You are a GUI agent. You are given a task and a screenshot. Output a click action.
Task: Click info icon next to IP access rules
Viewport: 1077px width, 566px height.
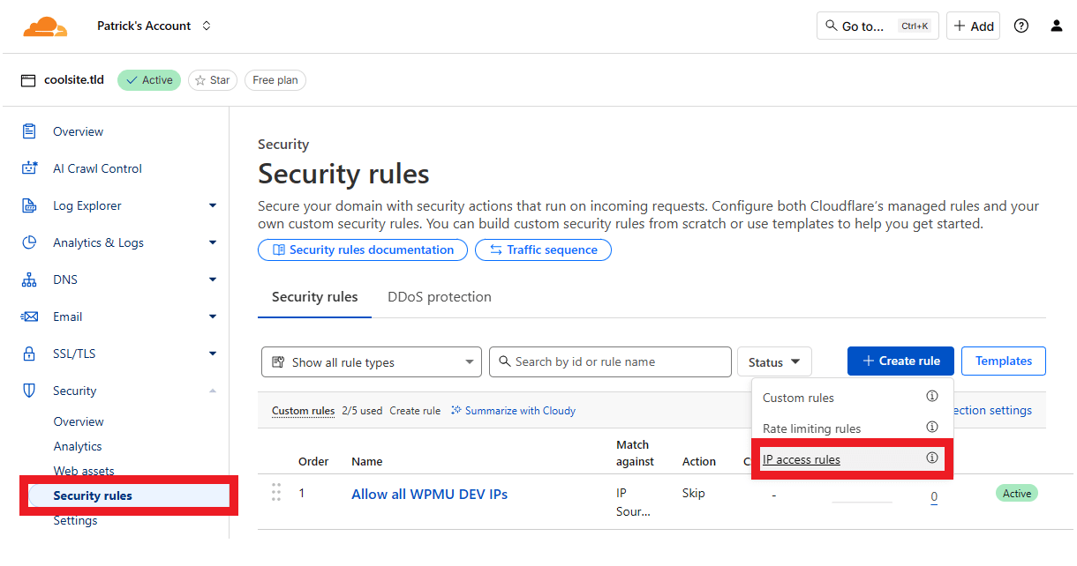931,458
